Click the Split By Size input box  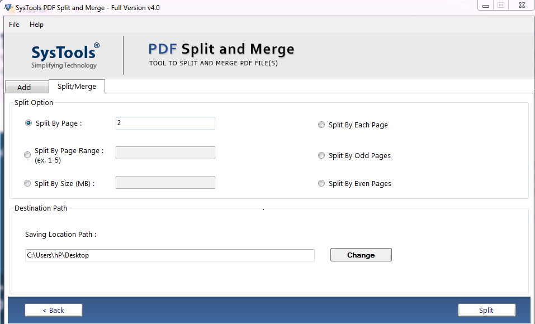165,182
